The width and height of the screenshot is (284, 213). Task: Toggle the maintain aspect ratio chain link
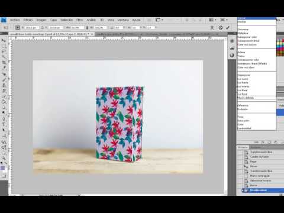87,28
